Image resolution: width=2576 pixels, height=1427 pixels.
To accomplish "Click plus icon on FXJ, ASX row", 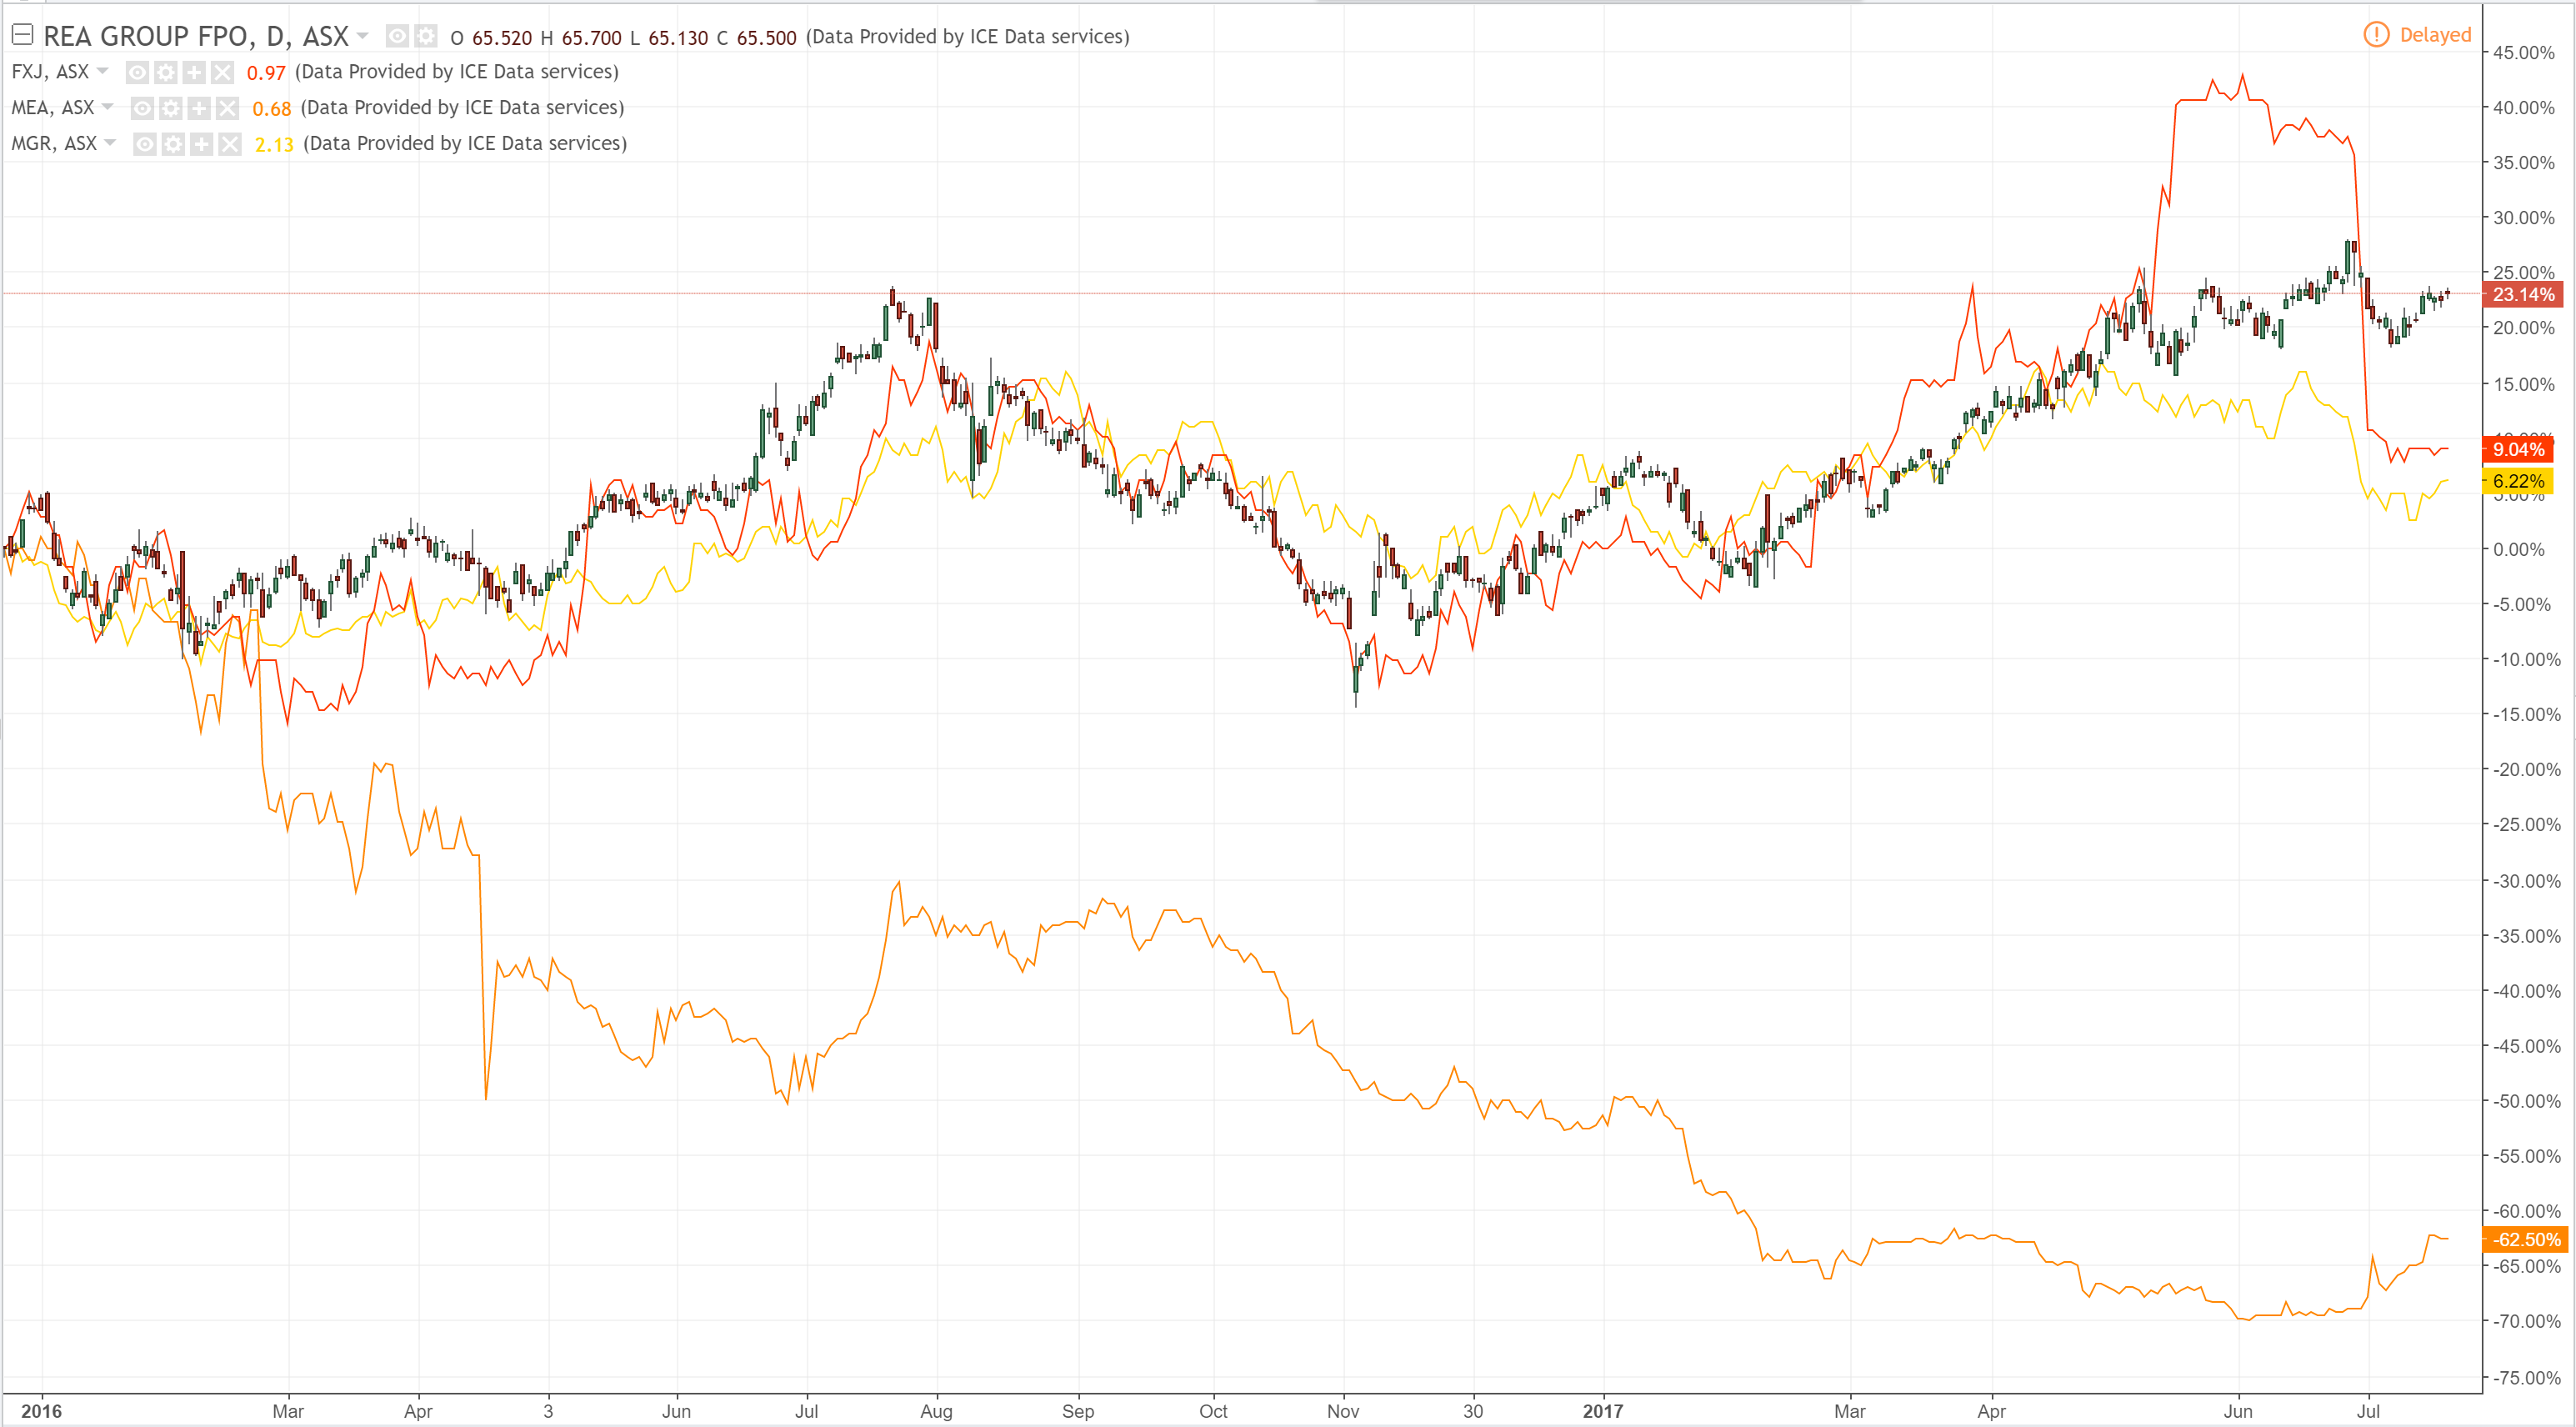I will (194, 72).
